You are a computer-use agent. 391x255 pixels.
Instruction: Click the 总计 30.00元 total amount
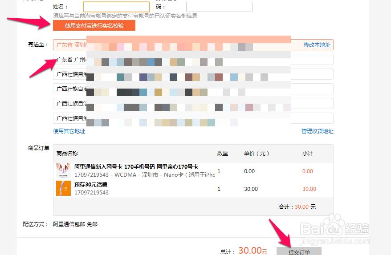tap(244, 251)
